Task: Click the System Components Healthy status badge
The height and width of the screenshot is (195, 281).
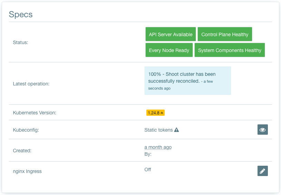Action: click(x=230, y=50)
